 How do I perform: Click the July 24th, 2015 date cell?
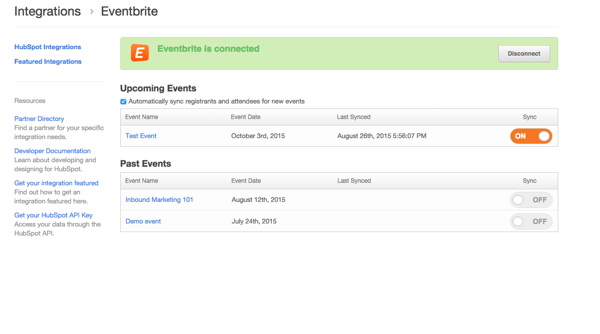[x=254, y=221]
